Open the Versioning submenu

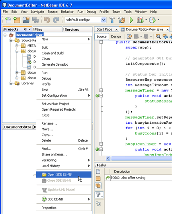(64, 160)
